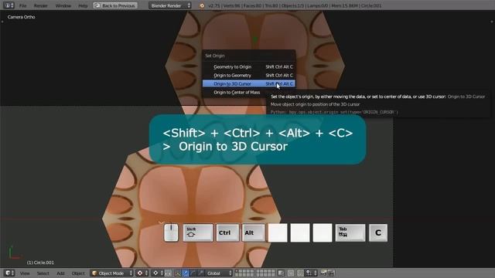
Task: Click the Blender logo icon in info header
Action: pos(201,5)
